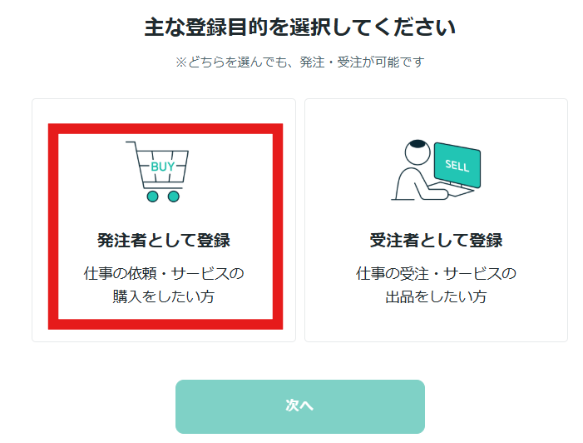The height and width of the screenshot is (443, 583).
Task: Choose the 受注者として登録 title text
Action: coord(436,241)
